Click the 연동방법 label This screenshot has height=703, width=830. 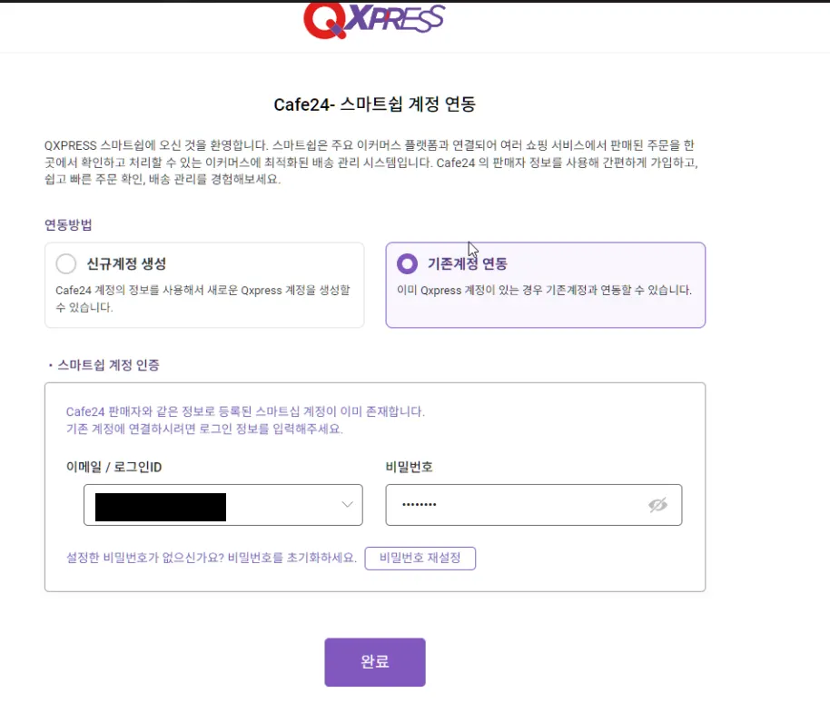click(x=68, y=225)
